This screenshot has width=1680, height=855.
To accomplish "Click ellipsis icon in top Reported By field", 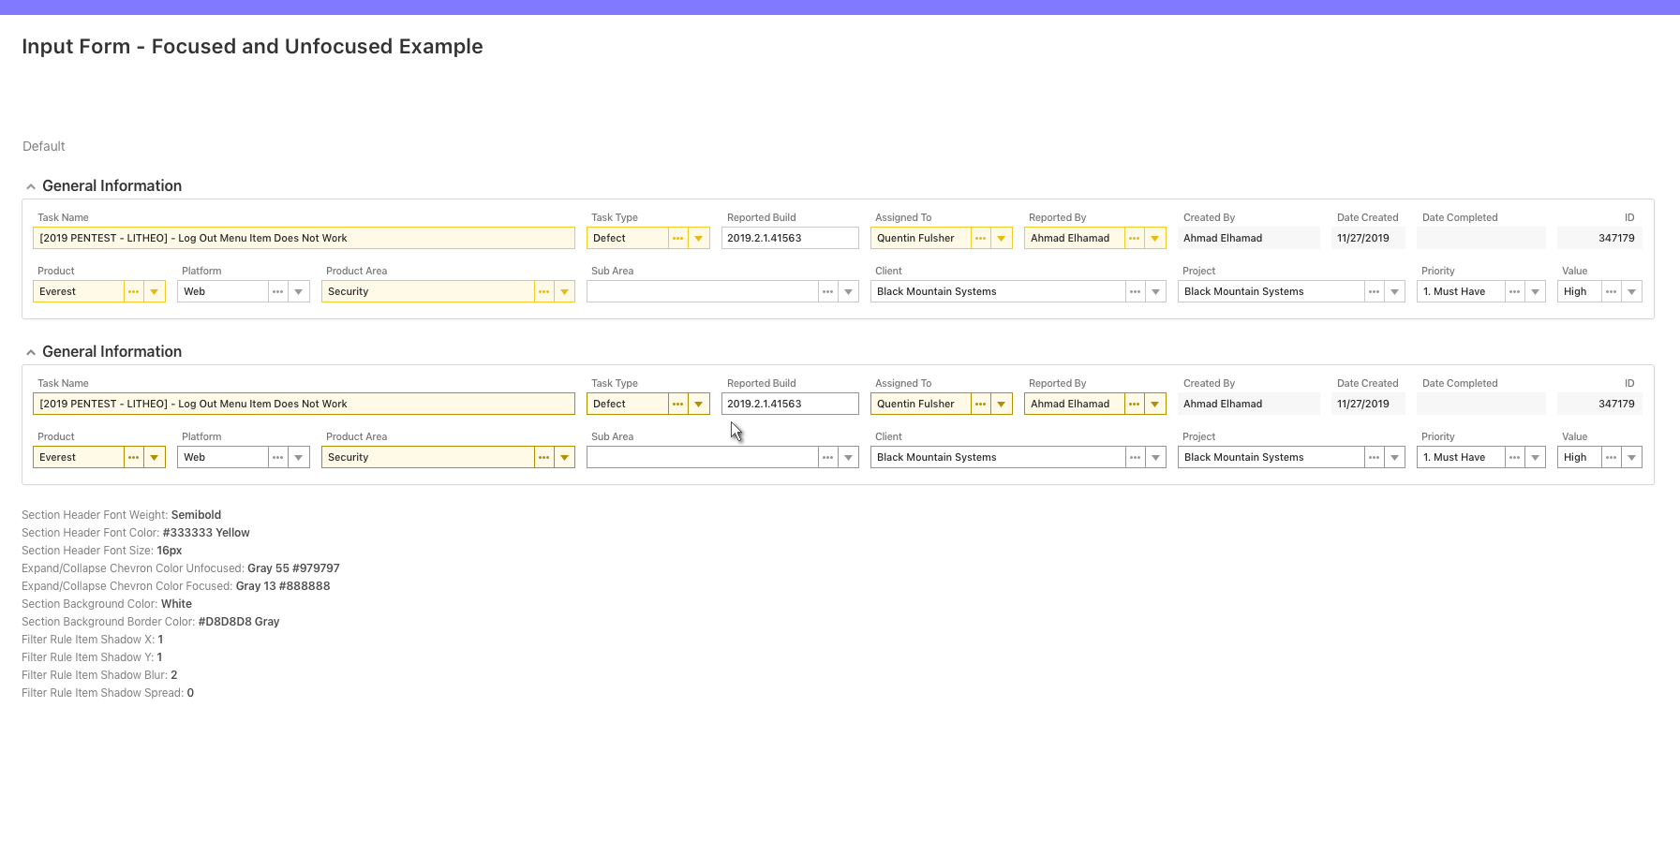I will click(x=1134, y=238).
